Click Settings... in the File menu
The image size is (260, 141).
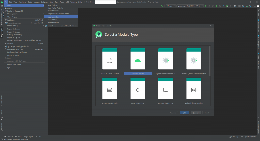[x=24, y=20]
